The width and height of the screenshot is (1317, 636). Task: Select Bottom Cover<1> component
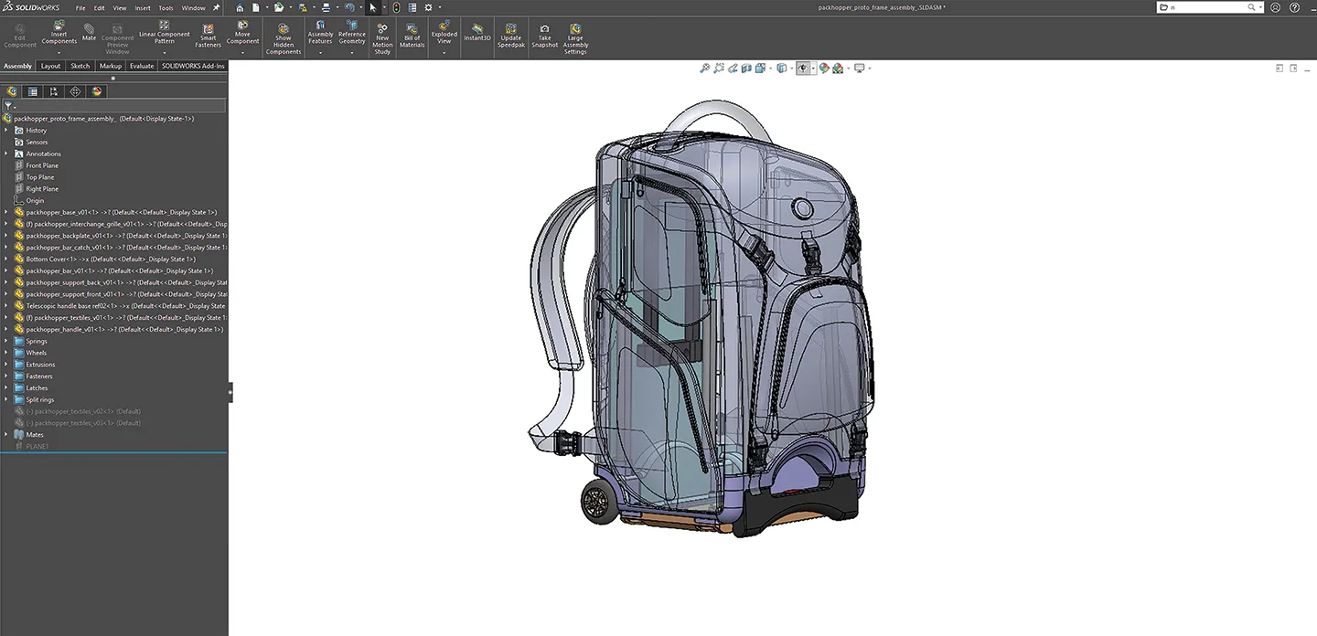111,259
